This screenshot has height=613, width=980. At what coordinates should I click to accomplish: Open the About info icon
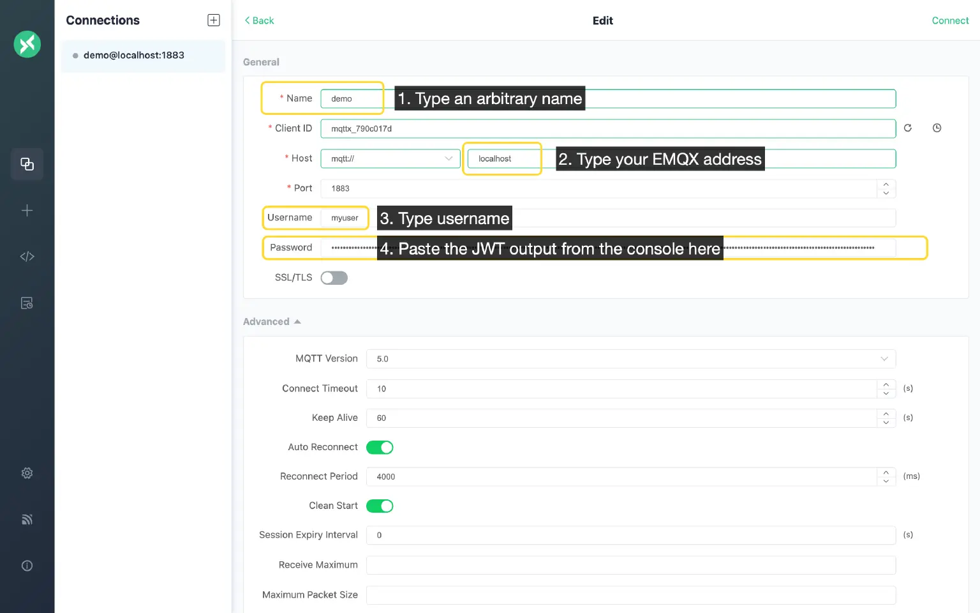(27, 566)
